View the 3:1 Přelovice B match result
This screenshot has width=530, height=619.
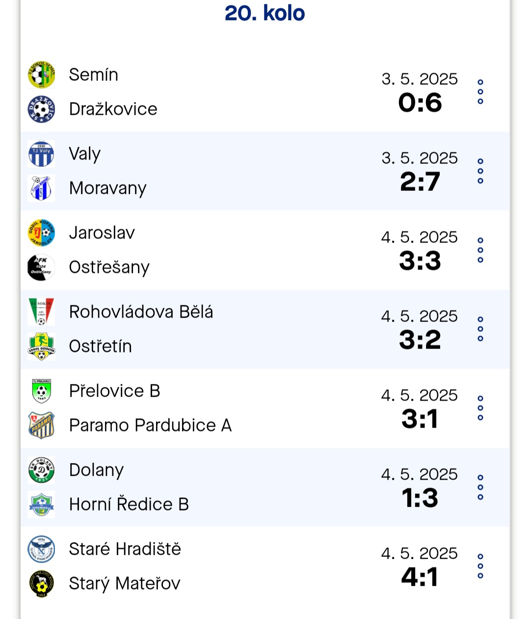click(420, 419)
